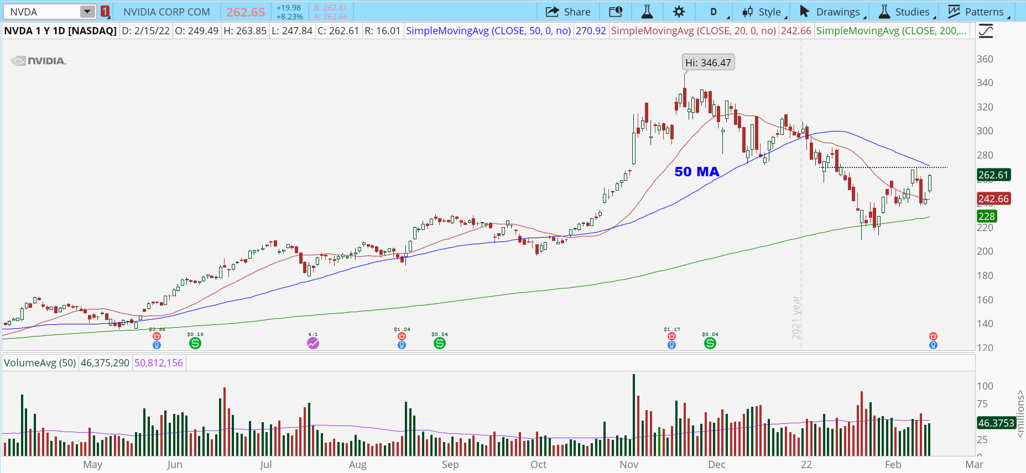The image size is (1026, 473).
Task: Click the blue 270.92 moving average value
Action: [591, 31]
